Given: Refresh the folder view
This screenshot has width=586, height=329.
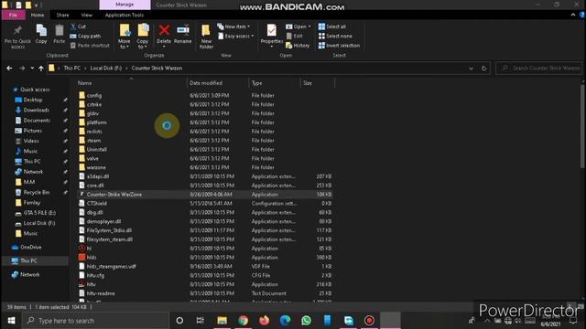Looking at the screenshot, I should [484, 69].
